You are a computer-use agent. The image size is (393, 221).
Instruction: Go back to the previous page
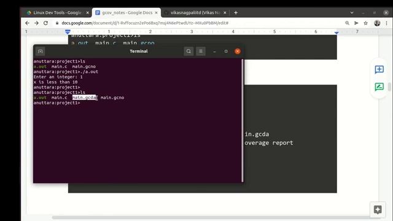coord(27,23)
